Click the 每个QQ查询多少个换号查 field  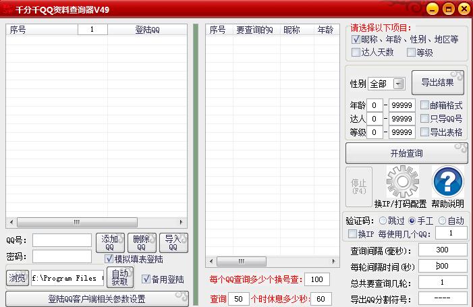coord(317,279)
